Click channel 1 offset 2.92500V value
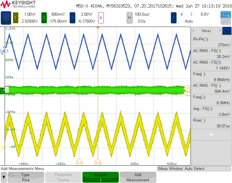The image size is (232, 183). [30, 21]
